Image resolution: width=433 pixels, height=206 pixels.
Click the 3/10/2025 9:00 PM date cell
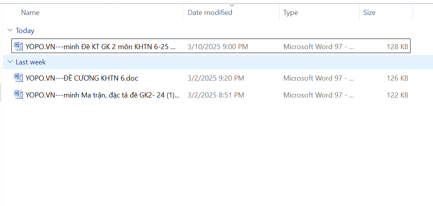pos(218,47)
